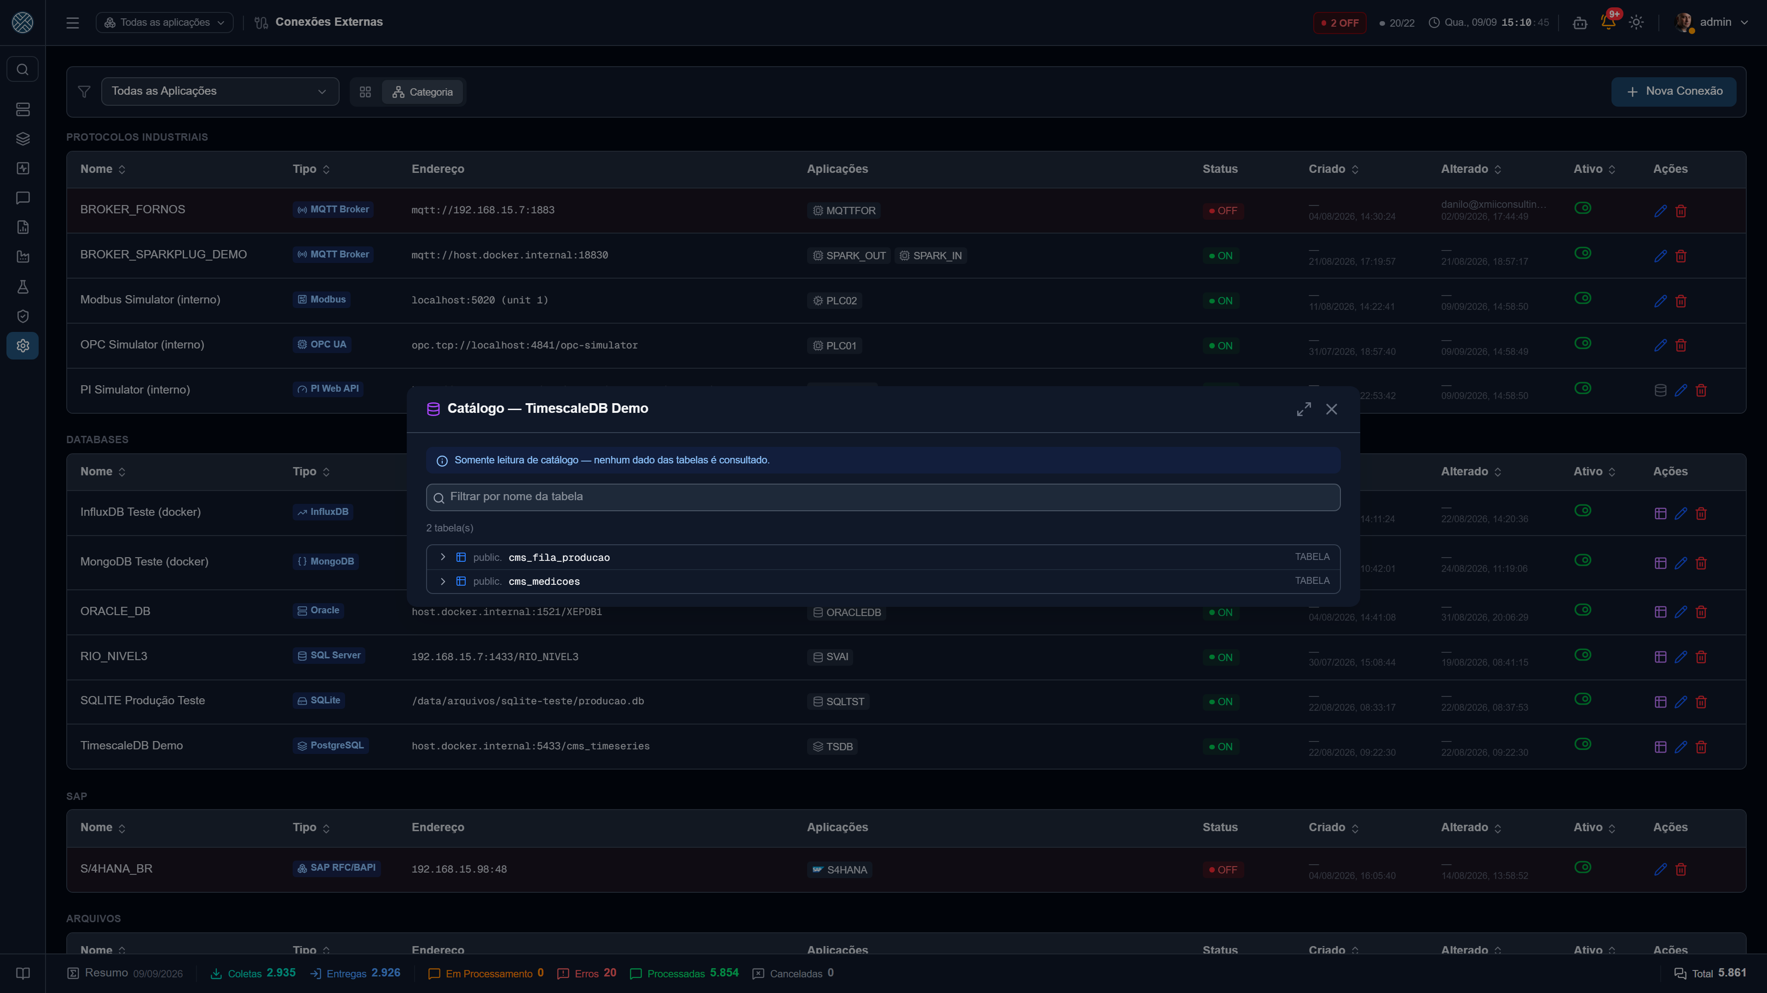
Task: Click the 2 OFF status badge
Action: coord(1340,23)
